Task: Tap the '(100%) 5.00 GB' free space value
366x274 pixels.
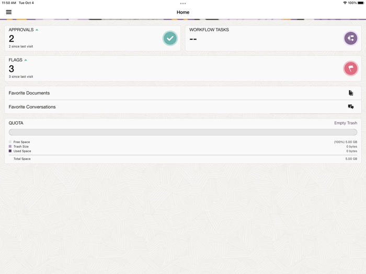Action: coord(346,142)
